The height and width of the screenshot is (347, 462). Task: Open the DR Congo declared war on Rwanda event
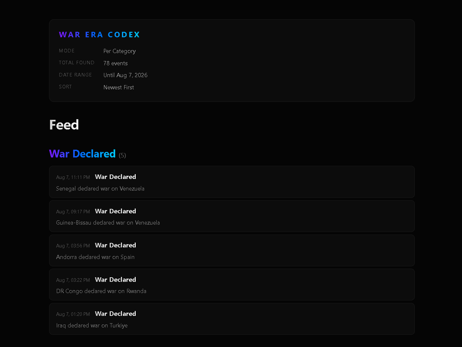(232, 284)
